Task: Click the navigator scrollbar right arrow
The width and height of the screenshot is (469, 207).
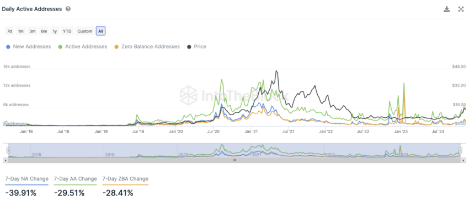Action: coord(463,160)
